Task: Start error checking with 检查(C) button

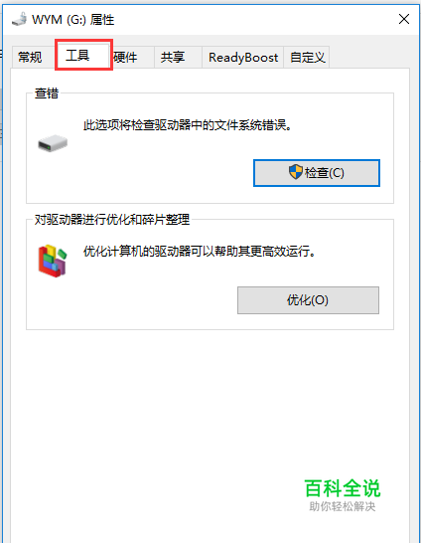Action: click(x=317, y=173)
